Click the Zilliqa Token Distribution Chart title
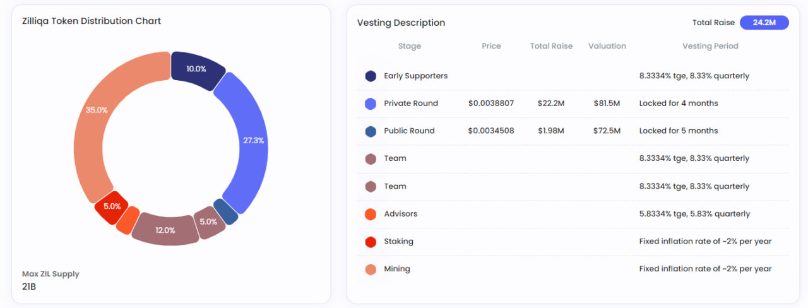This screenshot has height=308, width=808. tap(92, 21)
